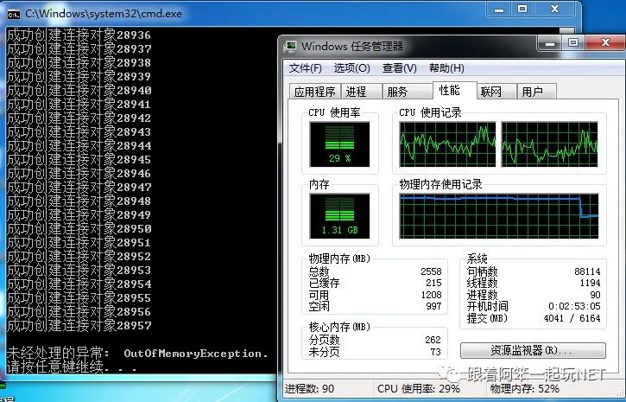Image resolution: width=626 pixels, height=402 pixels.
Task: Switch to the 用户 tab
Action: coord(536,92)
